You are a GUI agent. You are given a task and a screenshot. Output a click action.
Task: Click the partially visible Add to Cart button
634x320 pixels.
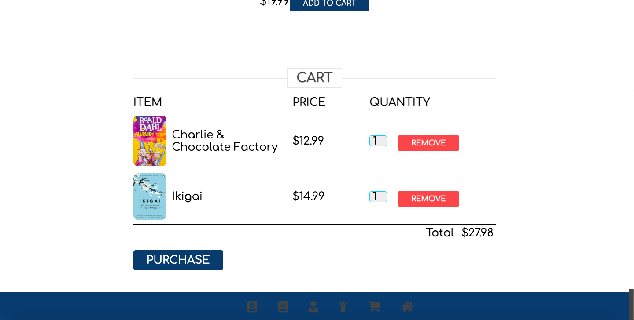tap(329, 5)
